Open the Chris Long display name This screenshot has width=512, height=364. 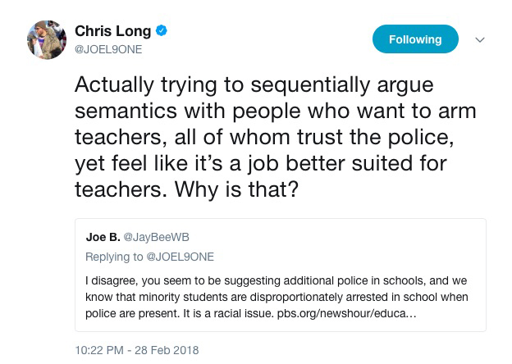coord(112,31)
